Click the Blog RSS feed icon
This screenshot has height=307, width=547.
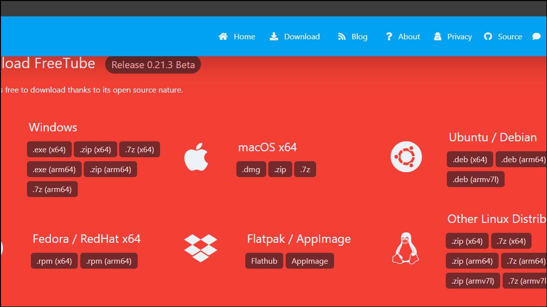342,36
